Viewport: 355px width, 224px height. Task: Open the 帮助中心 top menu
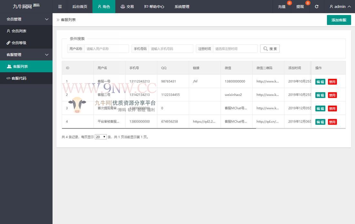tap(154, 6)
